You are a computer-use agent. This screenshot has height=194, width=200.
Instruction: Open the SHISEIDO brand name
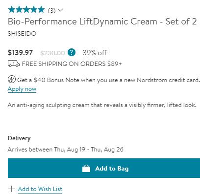pos(22,34)
